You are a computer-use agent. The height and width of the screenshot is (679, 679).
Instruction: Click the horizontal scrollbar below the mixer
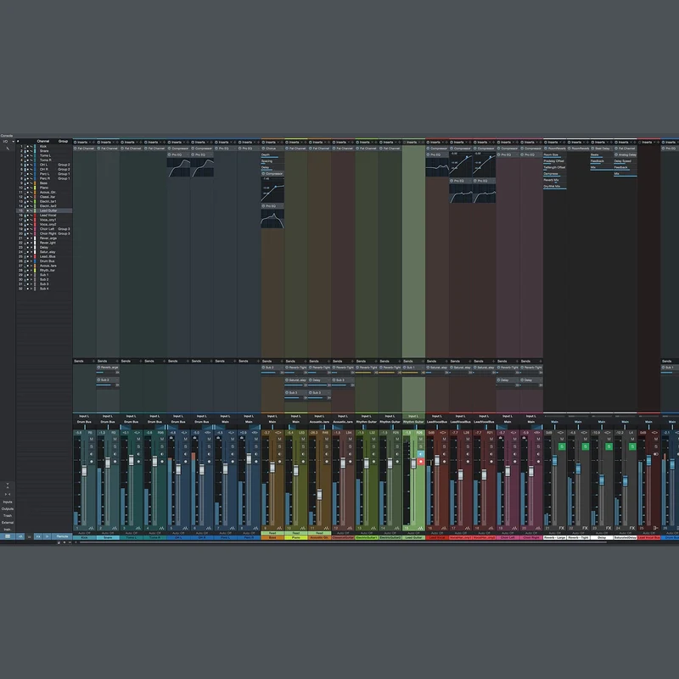(x=342, y=542)
